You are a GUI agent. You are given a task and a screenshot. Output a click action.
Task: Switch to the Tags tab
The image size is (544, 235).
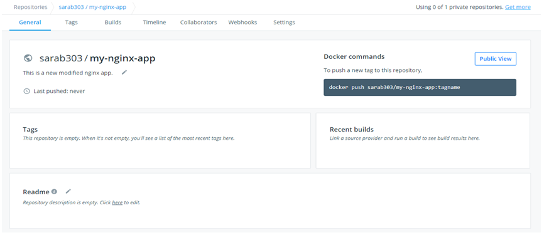71,22
